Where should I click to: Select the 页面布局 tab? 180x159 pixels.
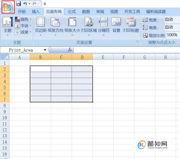(54, 12)
